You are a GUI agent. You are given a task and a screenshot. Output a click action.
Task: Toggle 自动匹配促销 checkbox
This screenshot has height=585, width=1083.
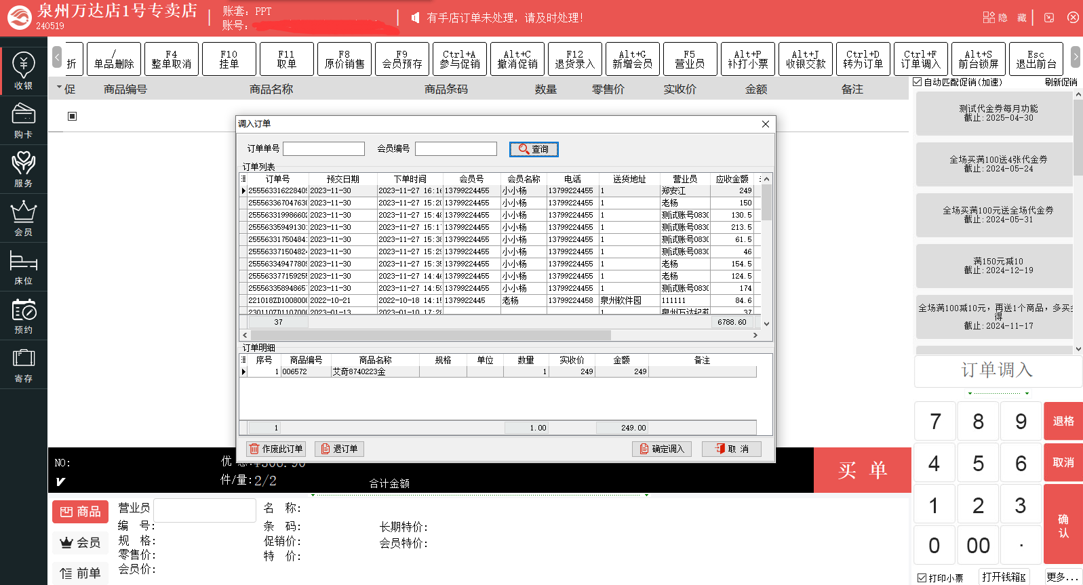(918, 82)
